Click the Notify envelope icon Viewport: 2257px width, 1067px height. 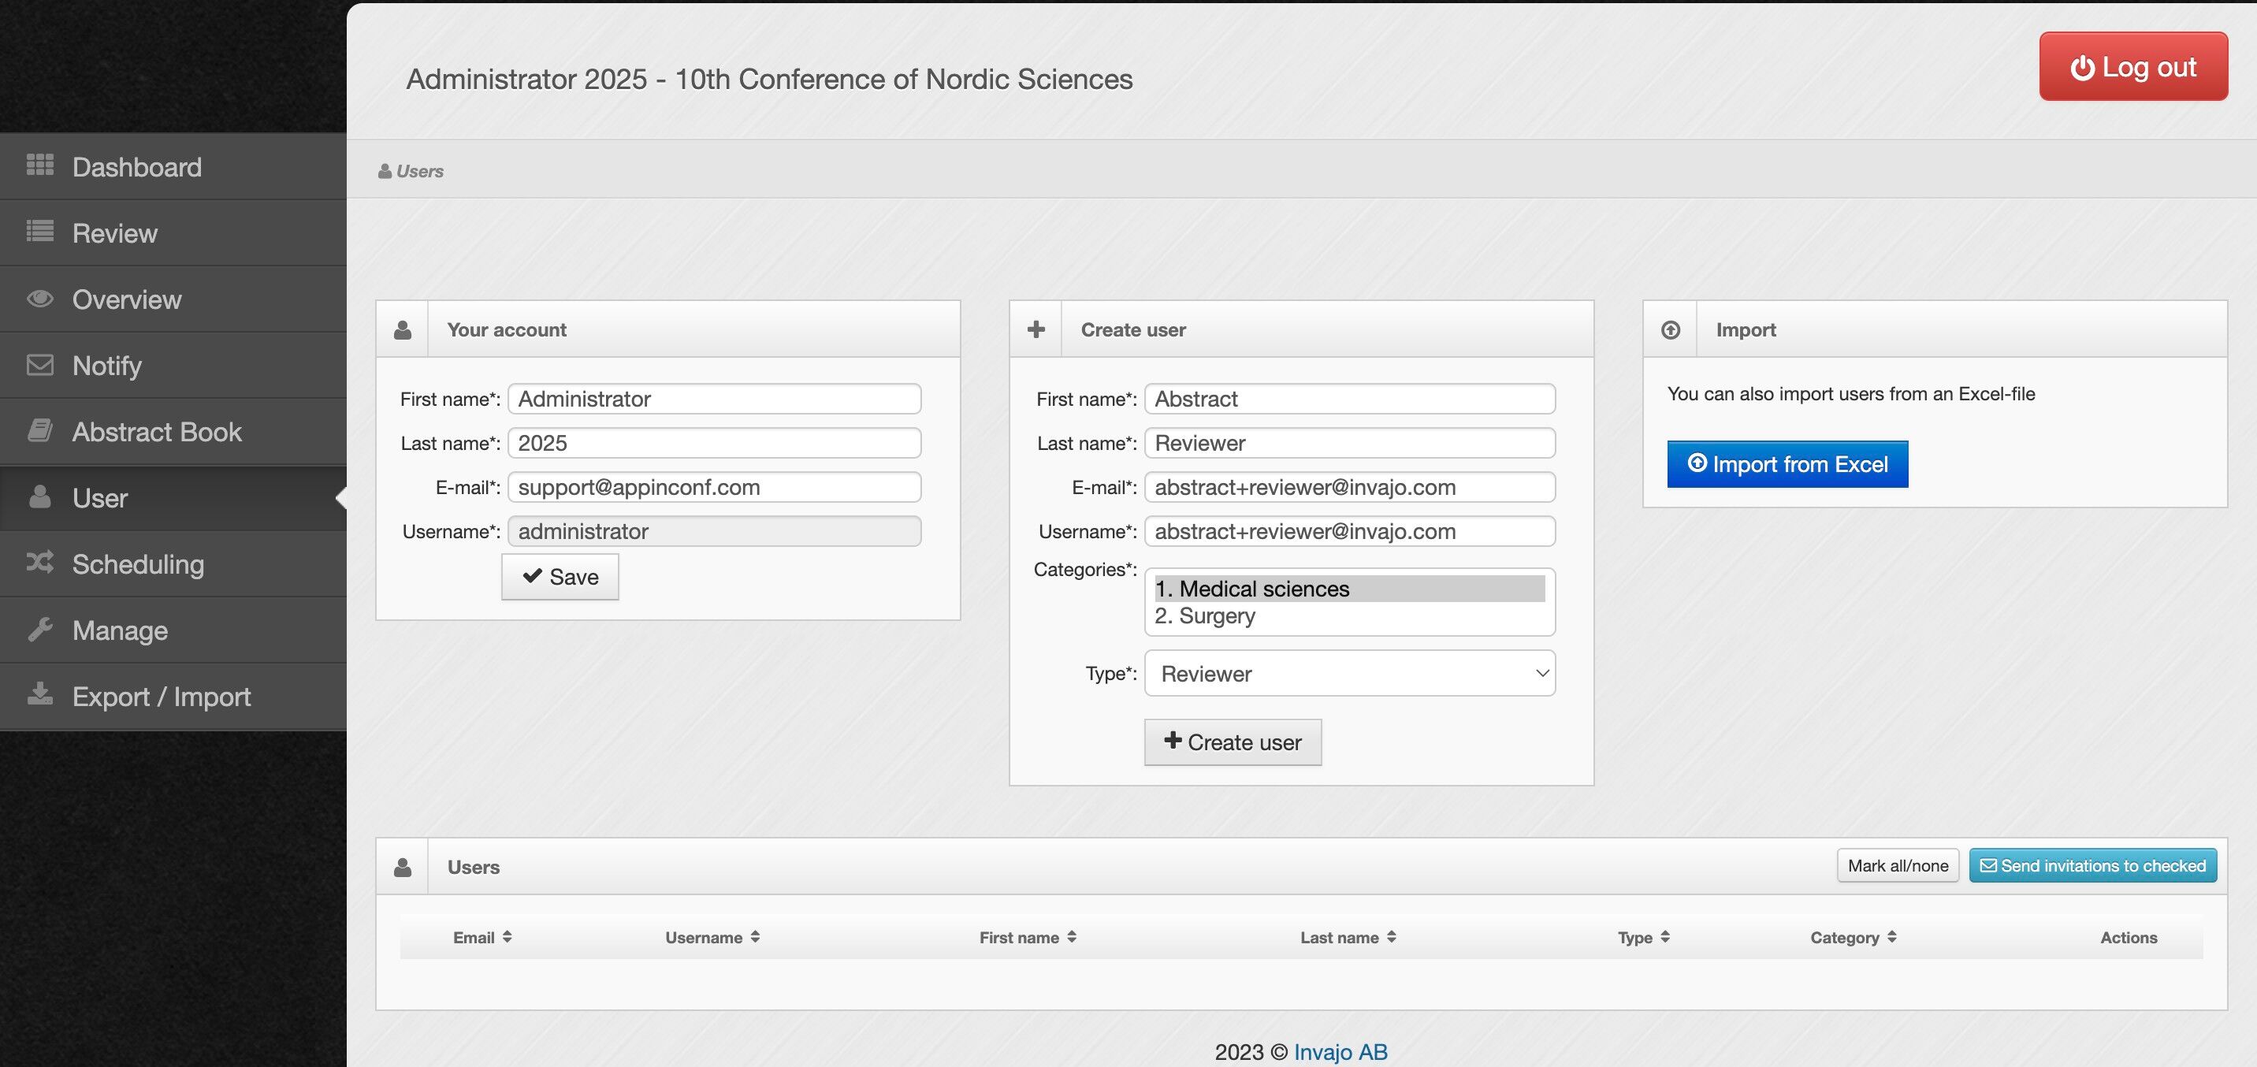click(x=39, y=364)
